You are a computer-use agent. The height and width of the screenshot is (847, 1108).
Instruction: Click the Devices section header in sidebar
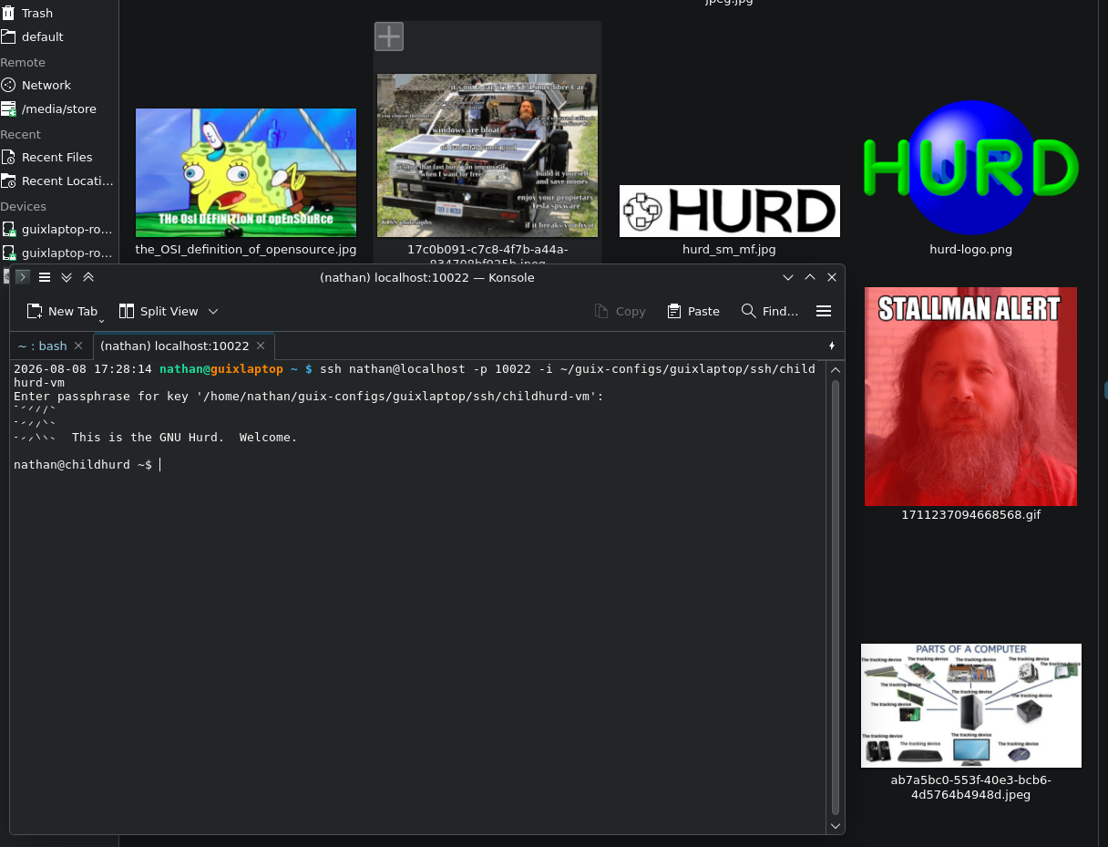24,206
